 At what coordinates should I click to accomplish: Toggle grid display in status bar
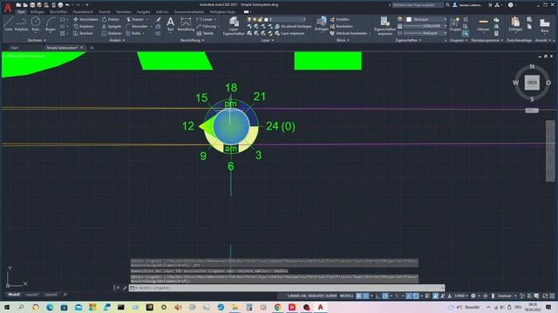click(358, 296)
